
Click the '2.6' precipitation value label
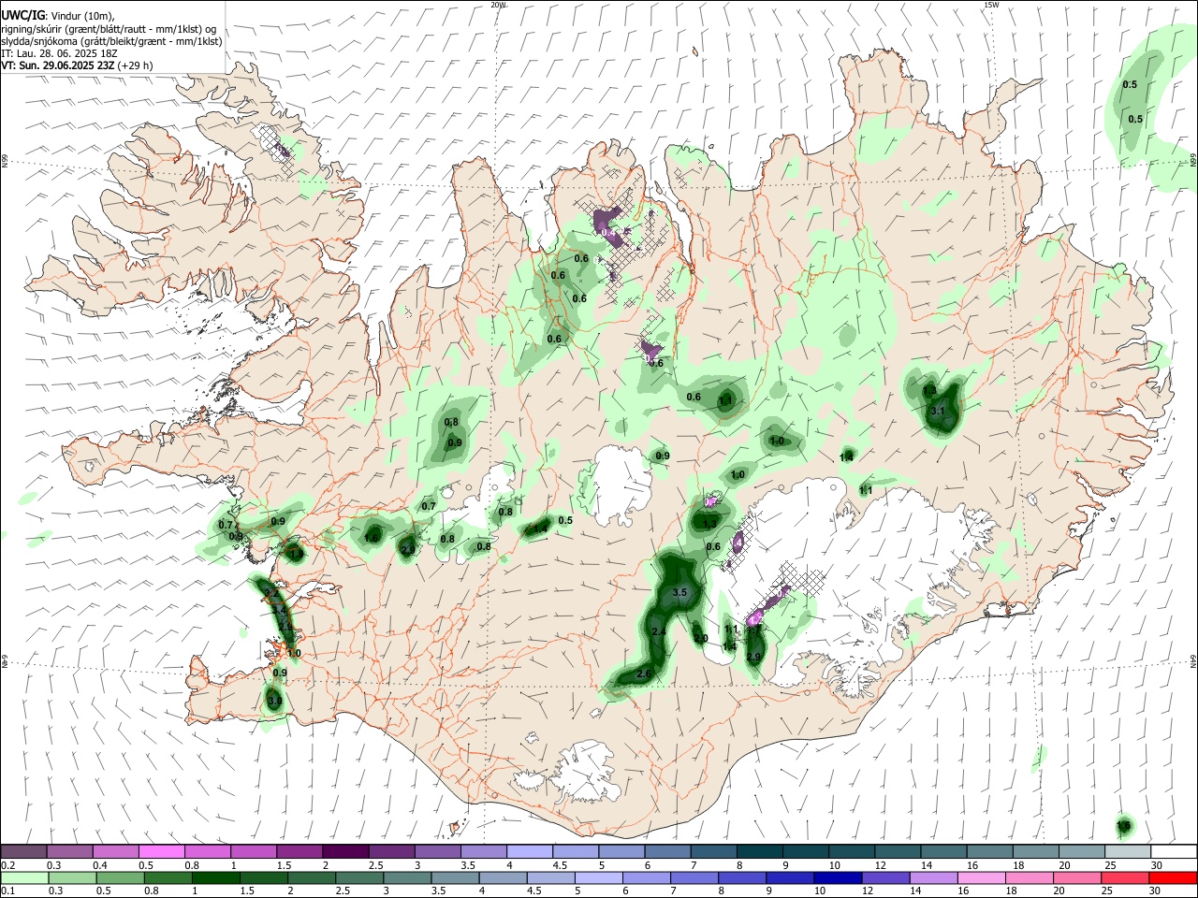pos(643,674)
